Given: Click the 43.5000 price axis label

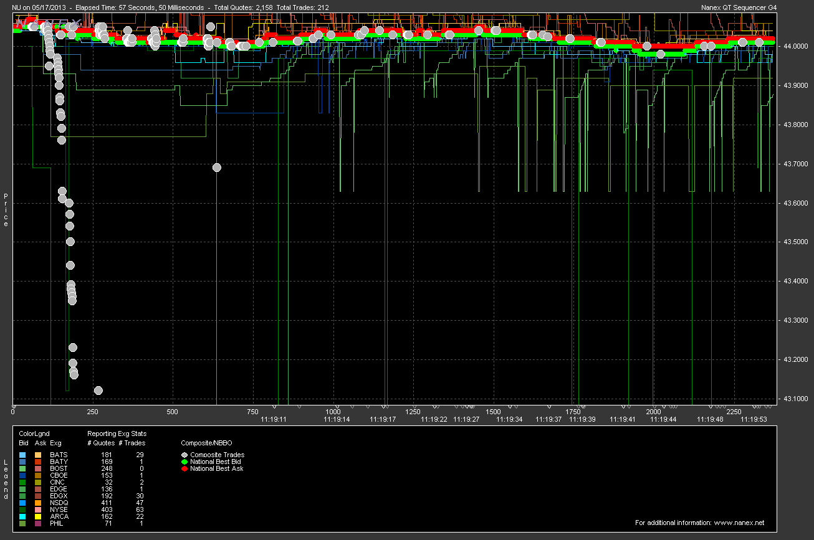Looking at the screenshot, I should point(795,242).
